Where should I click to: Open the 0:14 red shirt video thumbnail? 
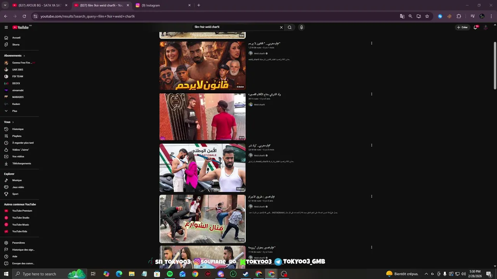coord(202,117)
